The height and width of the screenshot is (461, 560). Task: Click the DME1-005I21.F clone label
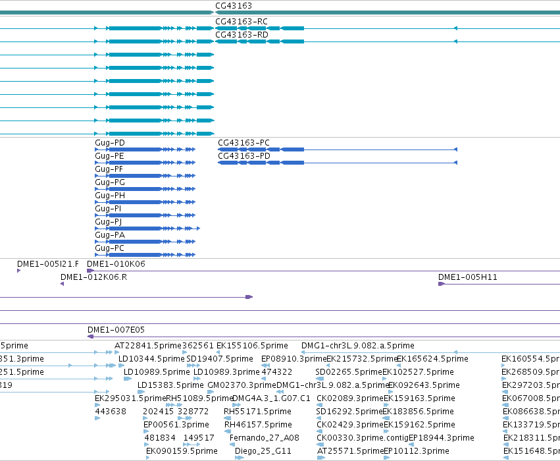click(48, 263)
